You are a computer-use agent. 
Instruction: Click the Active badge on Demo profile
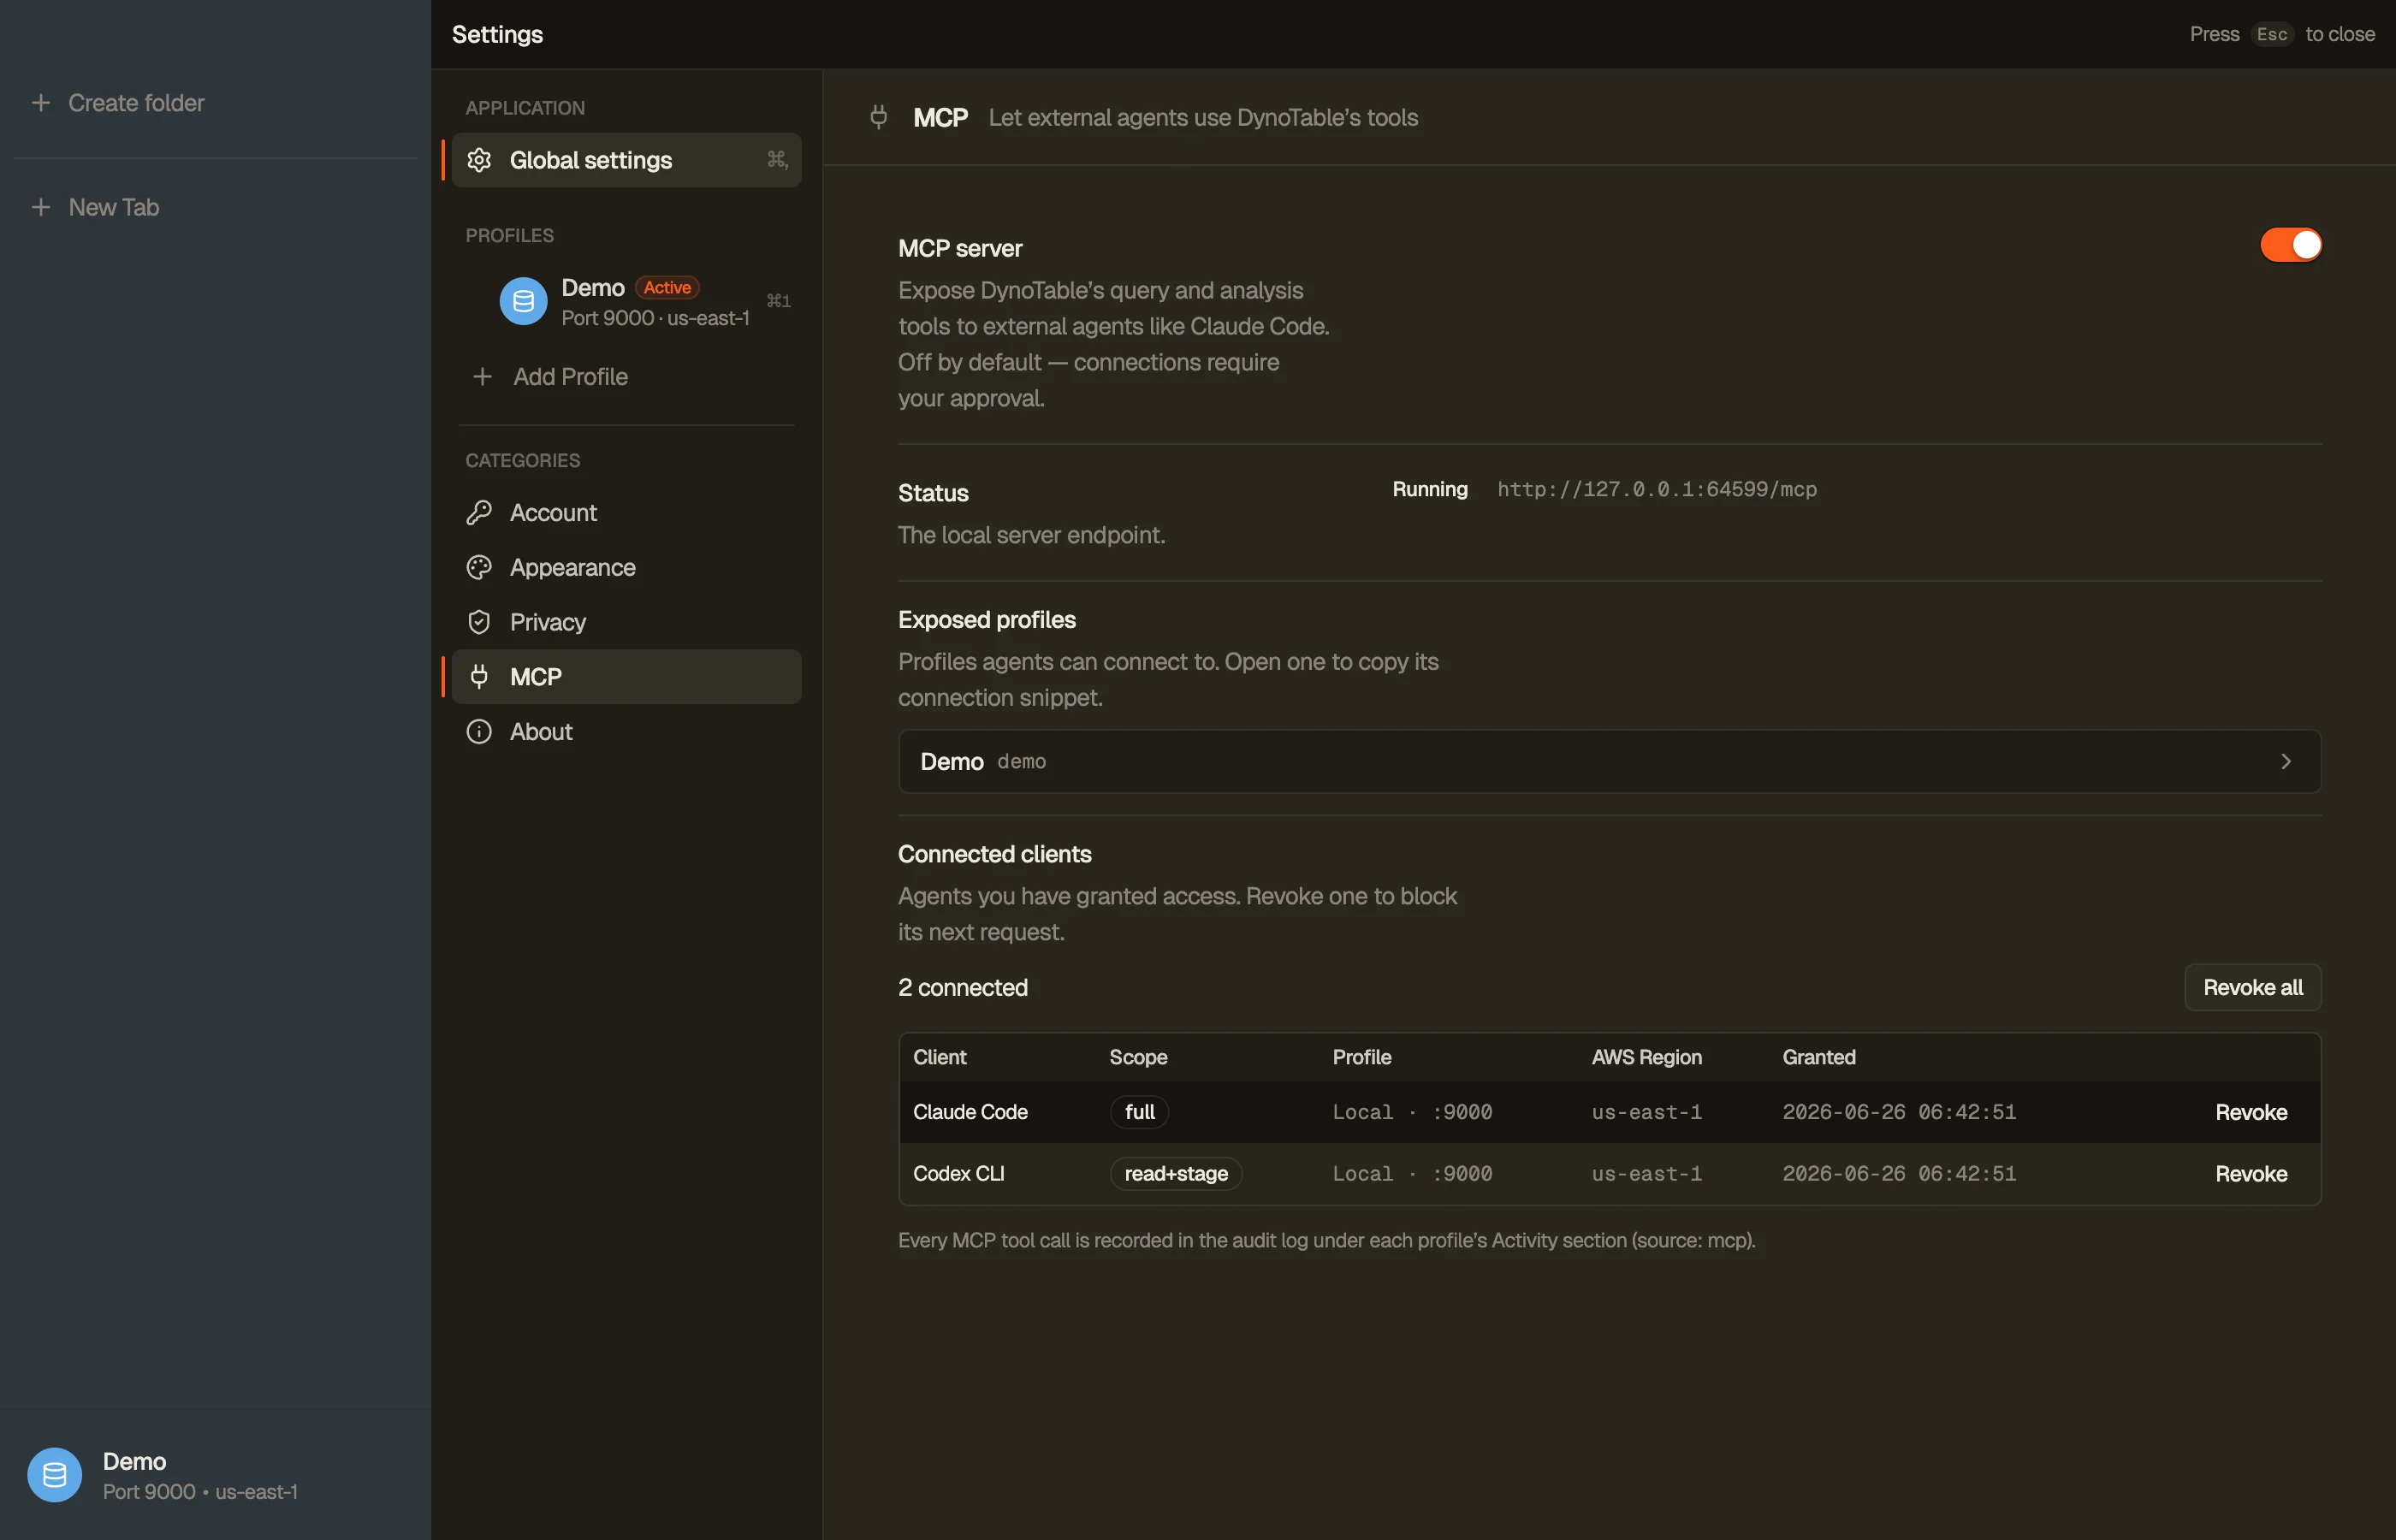[667, 288]
